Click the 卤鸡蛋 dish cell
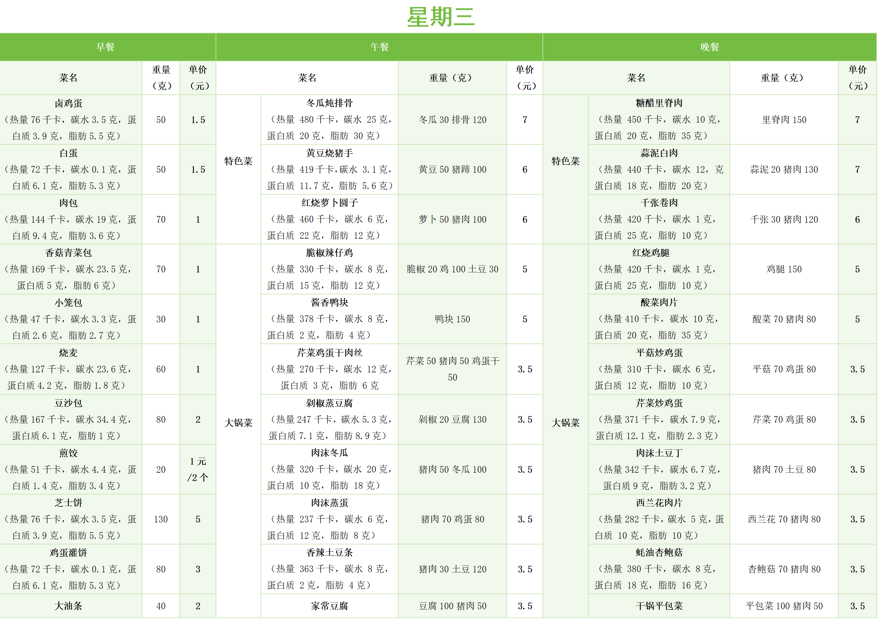The height and width of the screenshot is (624, 882). click(x=69, y=120)
